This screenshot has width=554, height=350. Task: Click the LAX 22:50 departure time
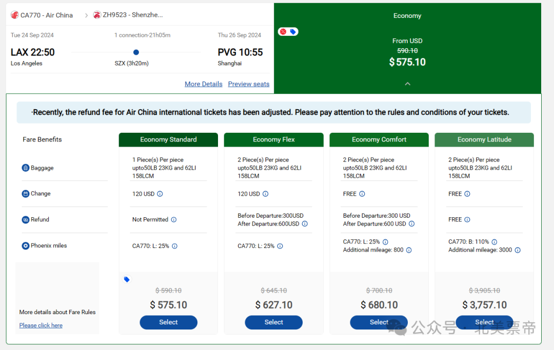coord(33,52)
